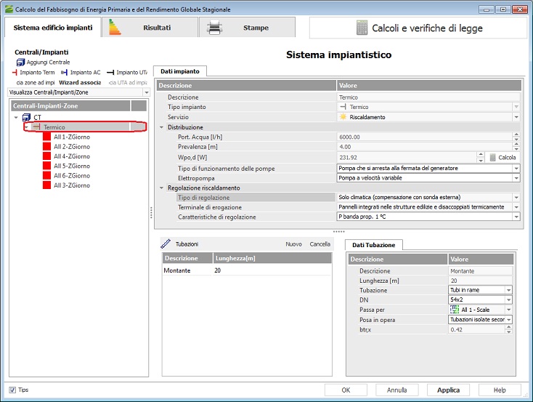Toggle the Tips checkbox

pyautogui.click(x=12, y=390)
